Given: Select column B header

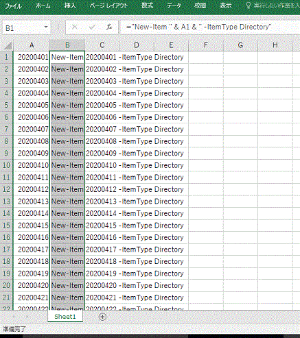Looking at the screenshot, I should pos(67,45).
